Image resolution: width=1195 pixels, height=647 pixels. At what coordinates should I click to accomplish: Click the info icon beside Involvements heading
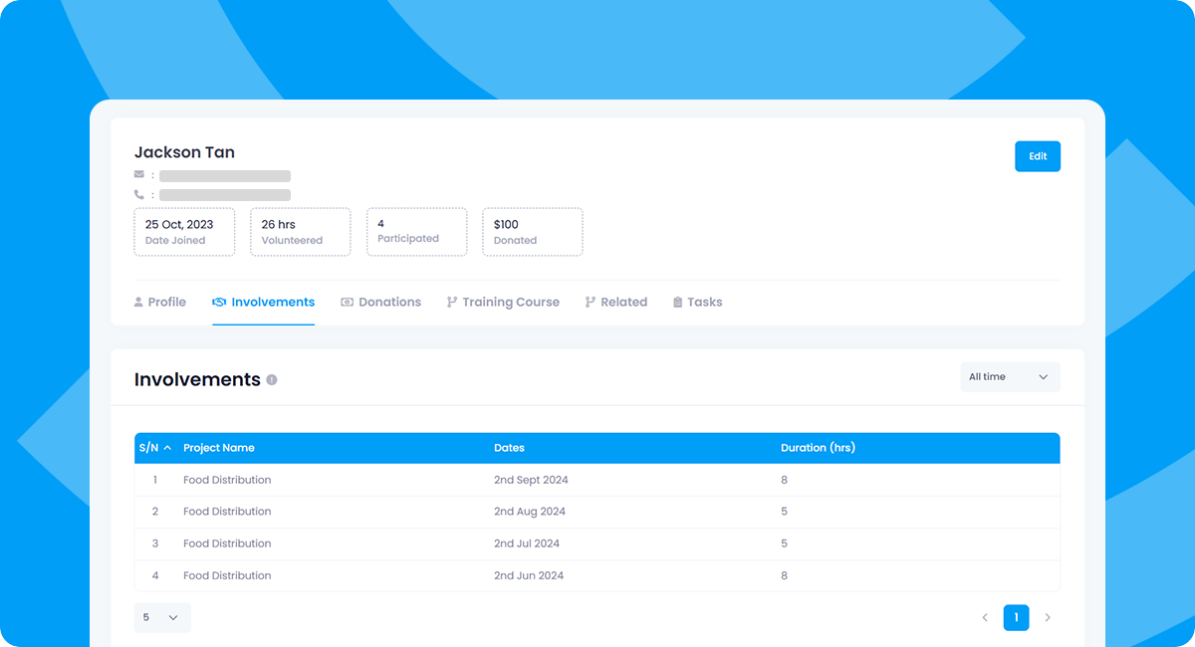273,379
